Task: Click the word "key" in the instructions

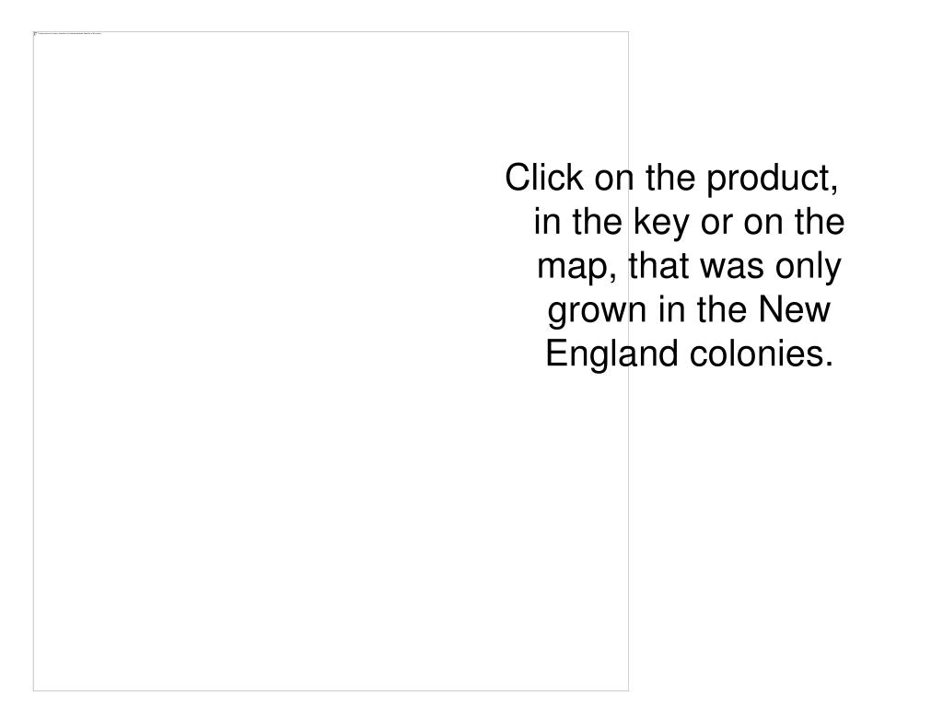Action: point(661,224)
